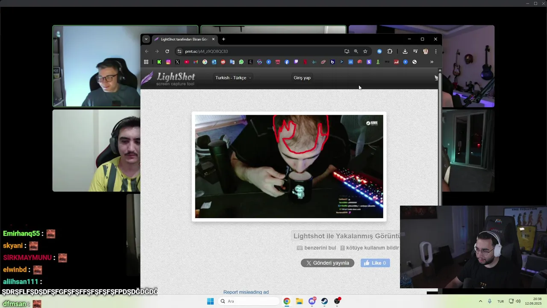Image resolution: width=547 pixels, height=308 pixels.
Task: Click the microphone tray icon
Action: point(490,301)
